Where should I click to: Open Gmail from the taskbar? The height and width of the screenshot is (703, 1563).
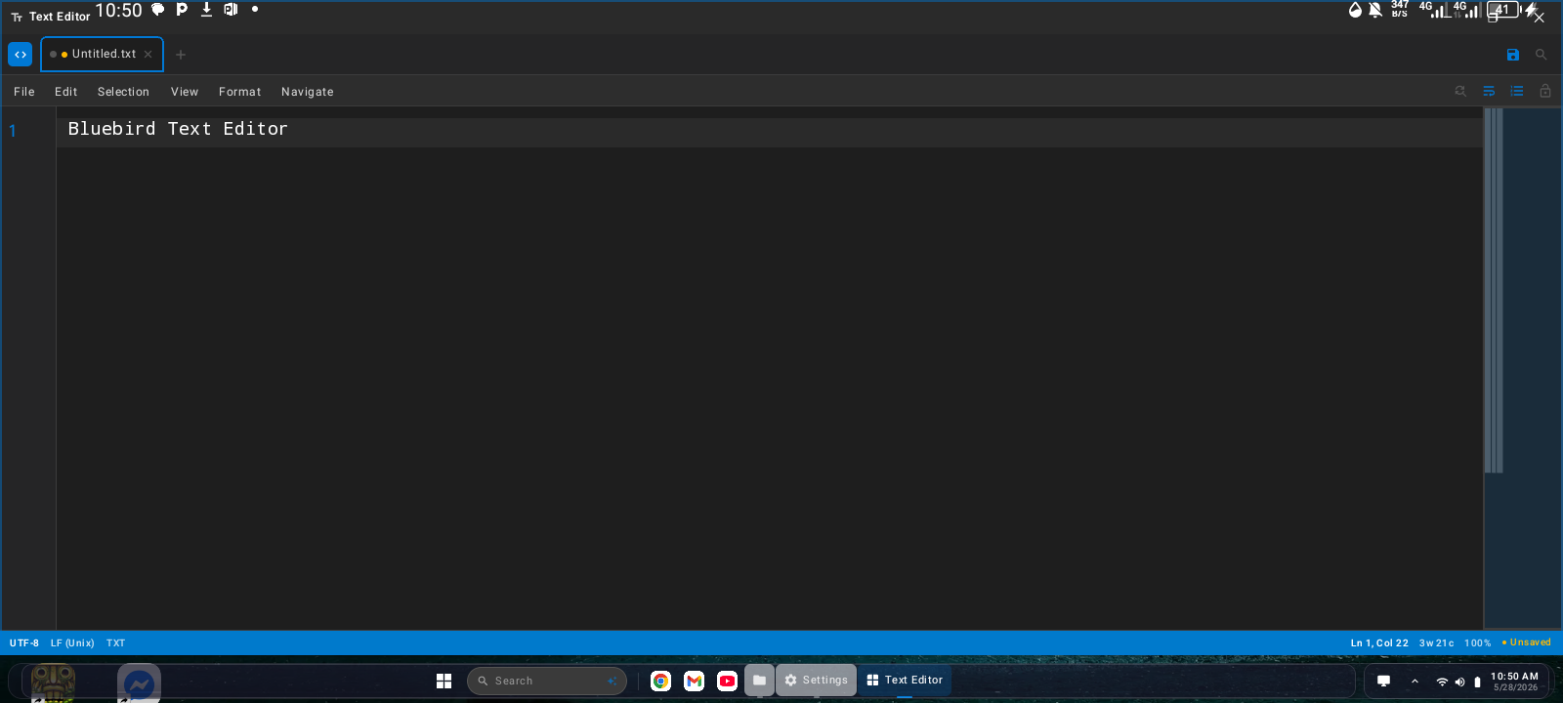tap(695, 681)
